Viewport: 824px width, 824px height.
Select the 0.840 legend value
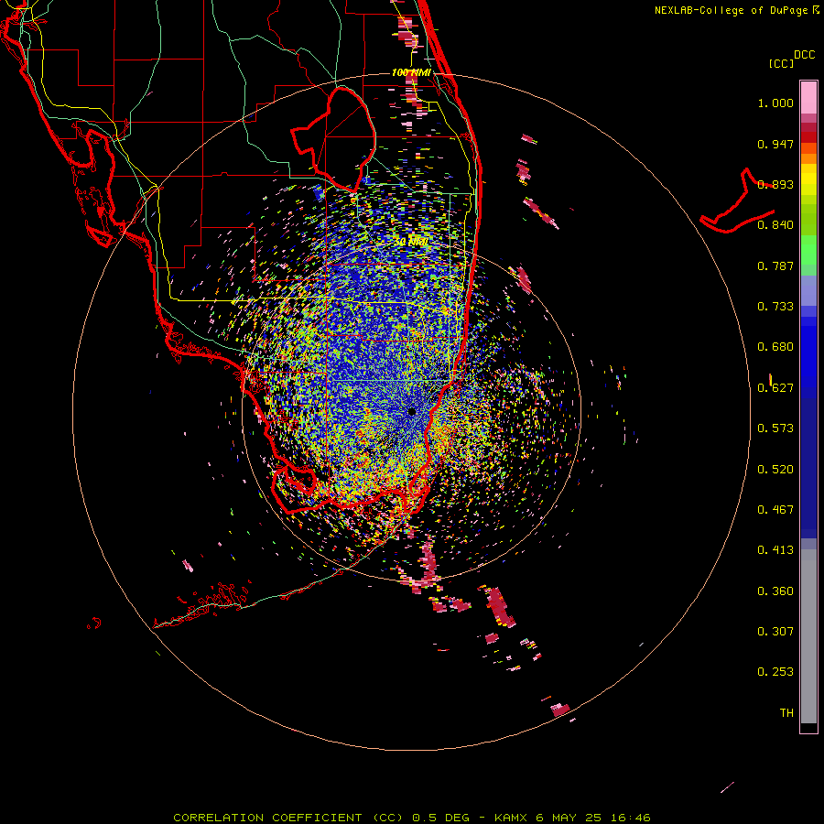(775, 225)
